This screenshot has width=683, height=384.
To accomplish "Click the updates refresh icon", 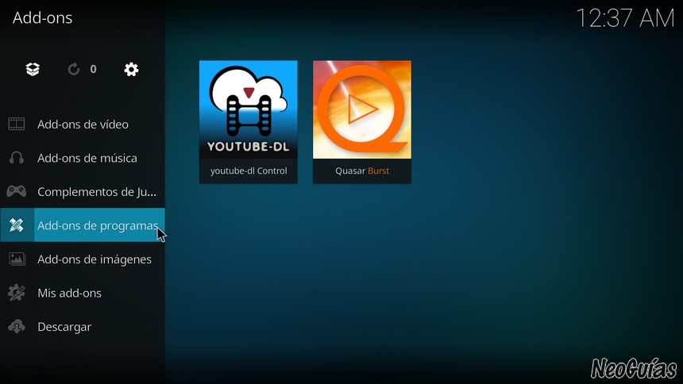I will pos(74,69).
